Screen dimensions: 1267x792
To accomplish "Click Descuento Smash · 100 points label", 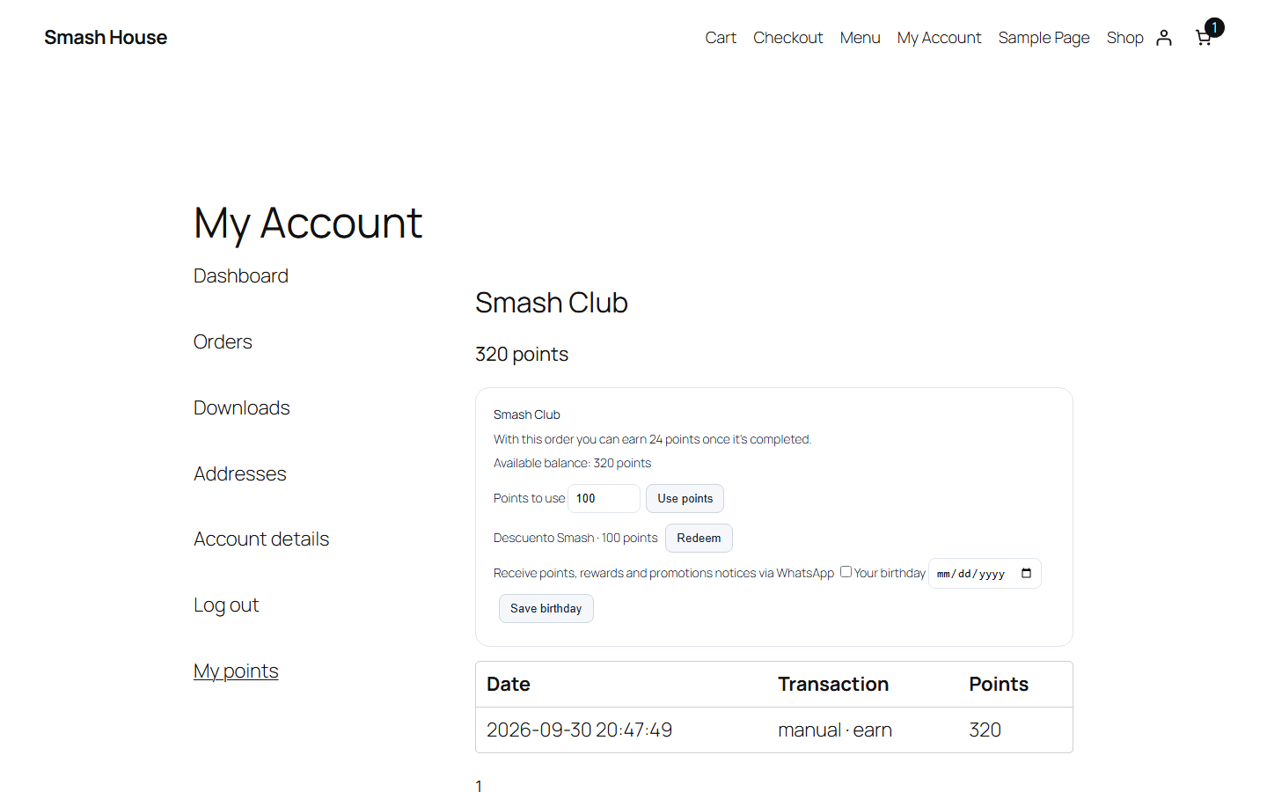I will 575,538.
